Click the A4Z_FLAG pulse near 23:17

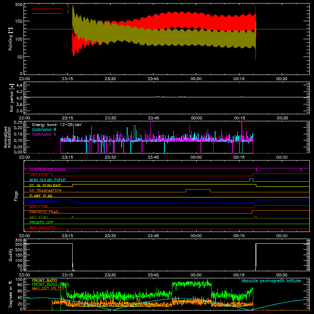(x=73, y=216)
